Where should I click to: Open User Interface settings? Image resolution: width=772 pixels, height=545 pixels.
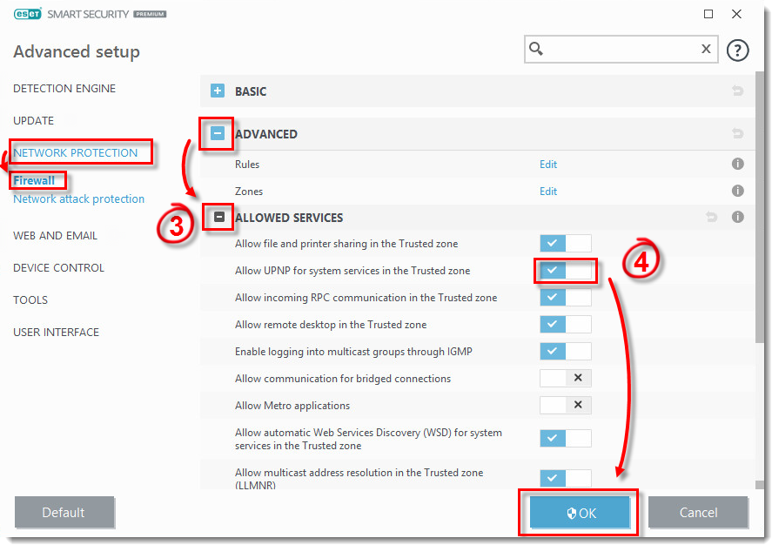pos(56,333)
